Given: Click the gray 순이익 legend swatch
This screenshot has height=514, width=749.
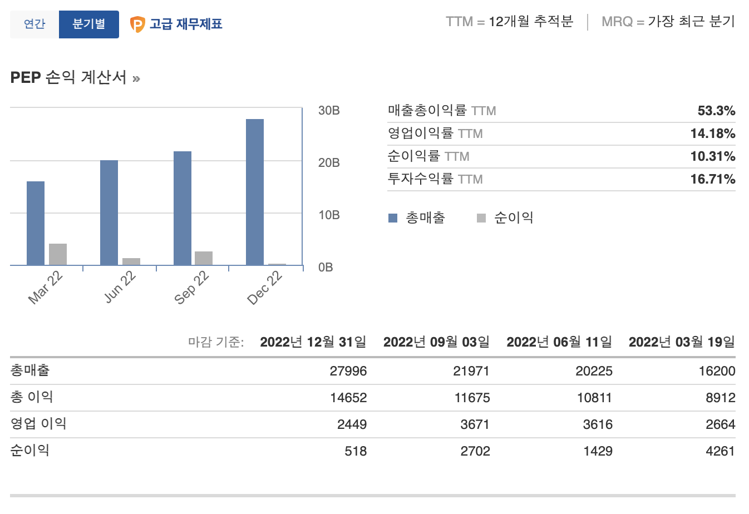Looking at the screenshot, I should click(481, 218).
